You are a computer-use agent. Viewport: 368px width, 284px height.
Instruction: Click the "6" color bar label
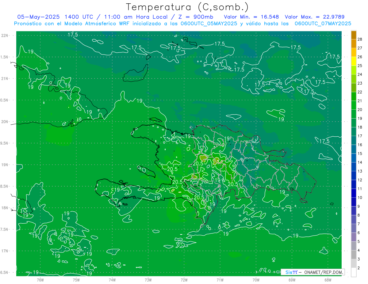359,233
